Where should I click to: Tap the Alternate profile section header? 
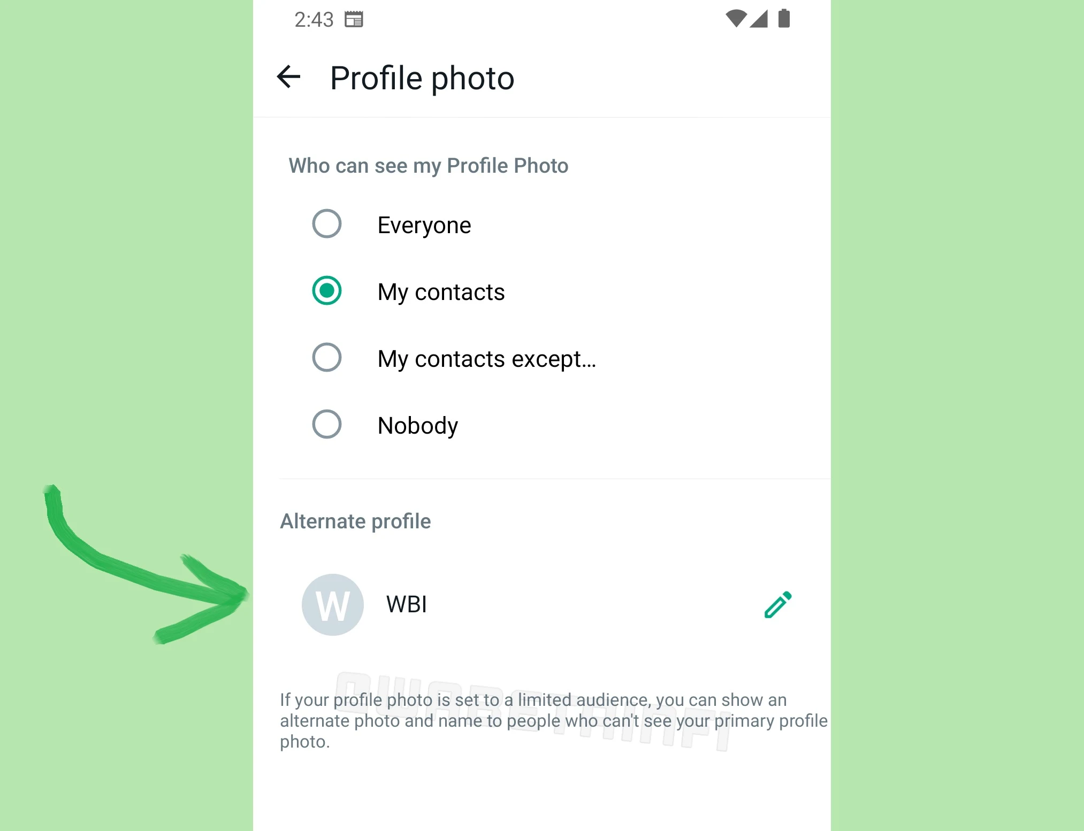tap(355, 521)
